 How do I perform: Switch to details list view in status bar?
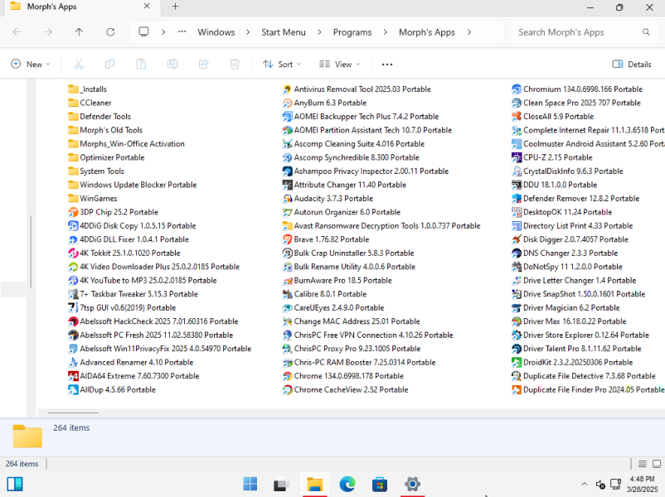pos(642,464)
